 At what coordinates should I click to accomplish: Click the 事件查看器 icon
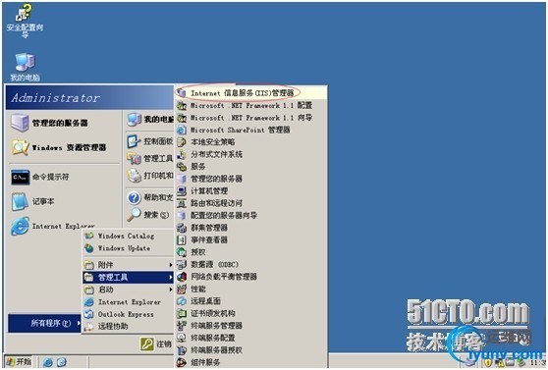(x=181, y=239)
